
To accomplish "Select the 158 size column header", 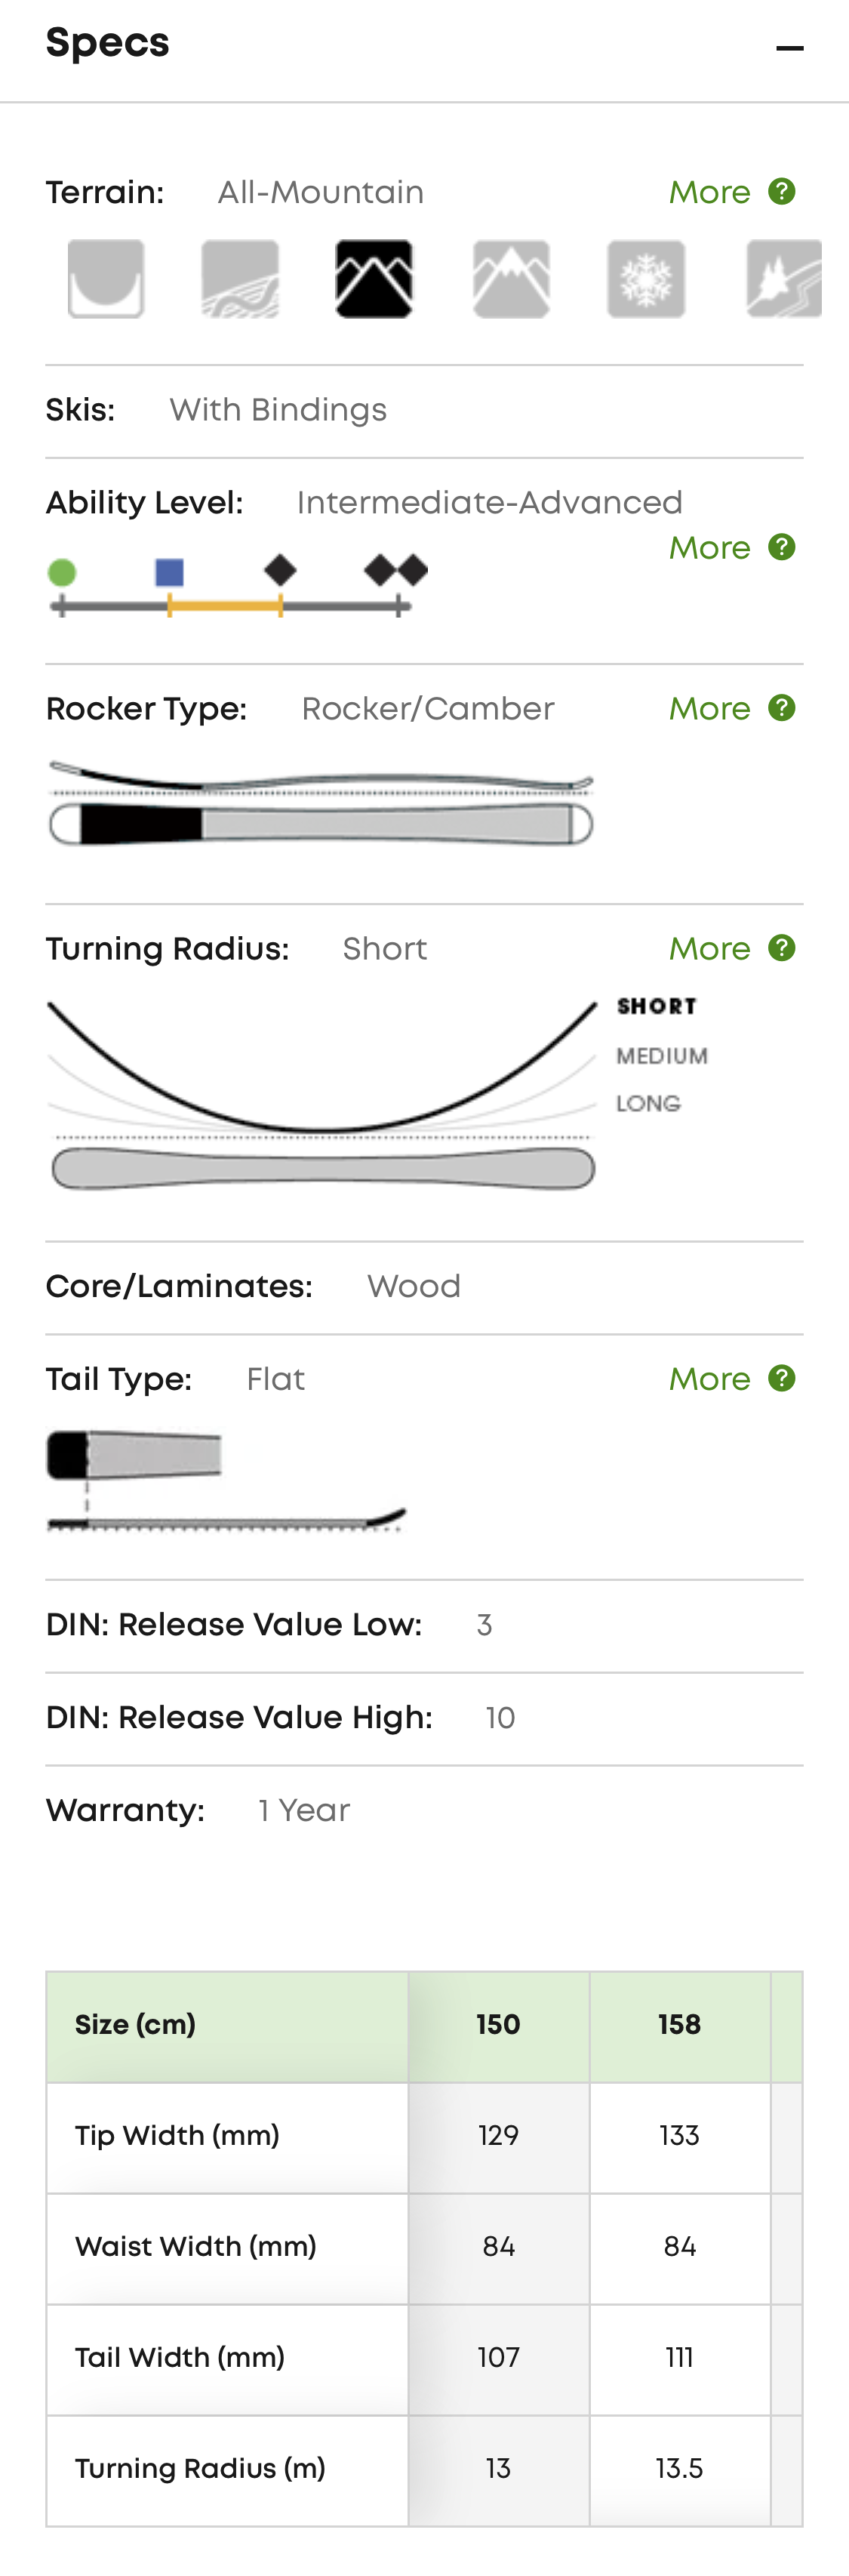I will point(679,2025).
